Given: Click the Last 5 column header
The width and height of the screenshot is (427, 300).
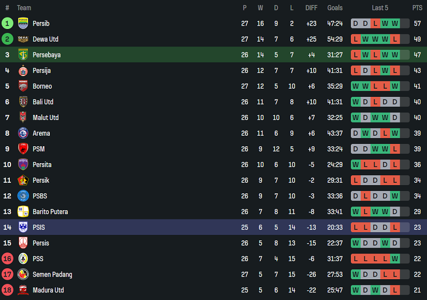Looking at the screenshot, I should pyautogui.click(x=380, y=8).
